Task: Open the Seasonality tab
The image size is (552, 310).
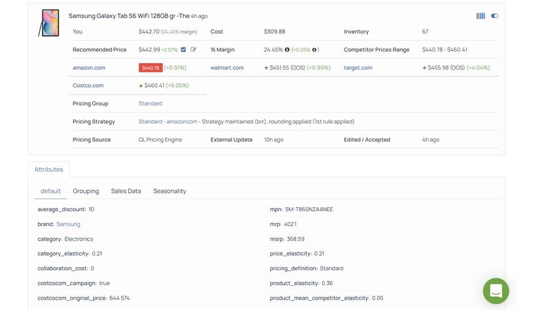Action: tap(170, 191)
